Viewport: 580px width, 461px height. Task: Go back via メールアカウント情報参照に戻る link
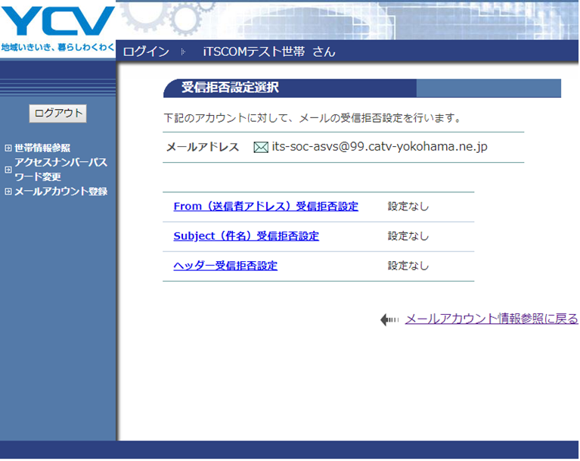tap(492, 319)
